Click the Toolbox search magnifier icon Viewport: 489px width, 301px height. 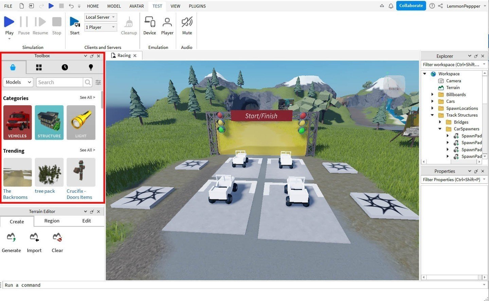tap(88, 82)
